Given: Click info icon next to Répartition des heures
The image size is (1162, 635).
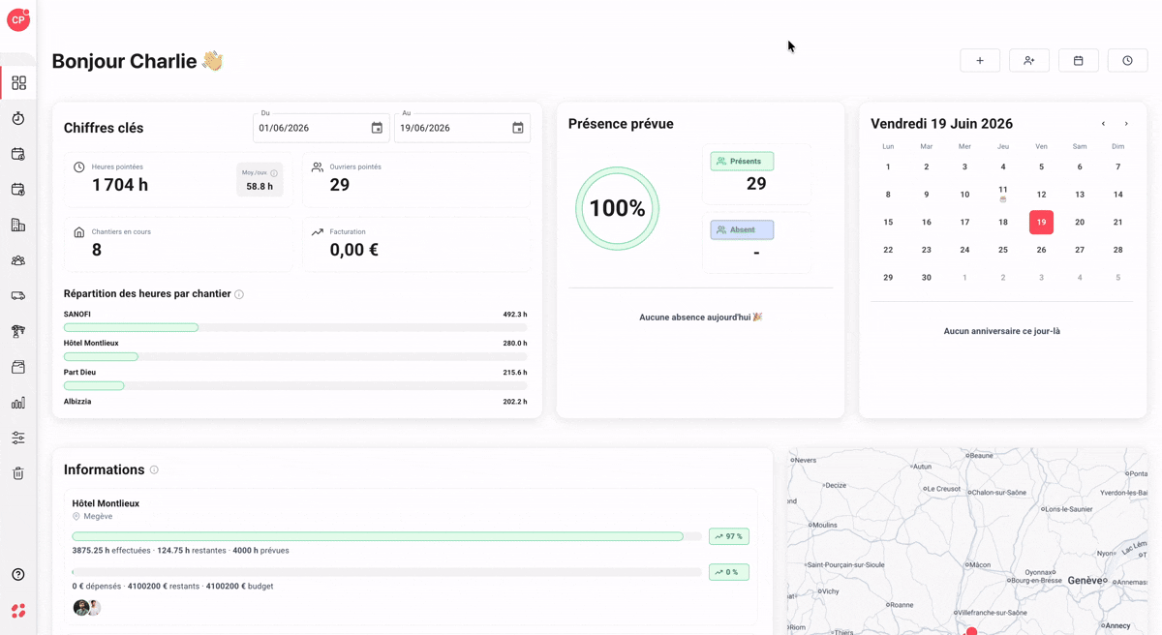Looking at the screenshot, I should tap(239, 294).
